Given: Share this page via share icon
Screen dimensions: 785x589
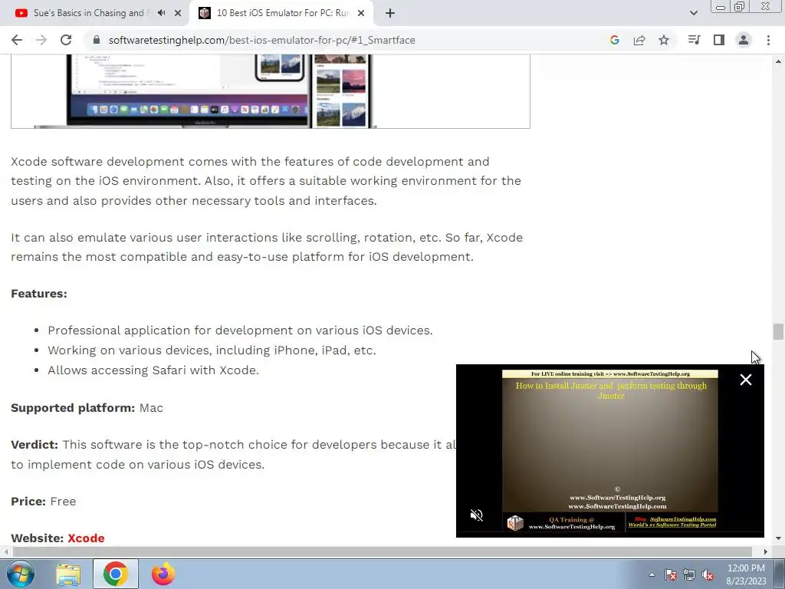Looking at the screenshot, I should tap(639, 40).
